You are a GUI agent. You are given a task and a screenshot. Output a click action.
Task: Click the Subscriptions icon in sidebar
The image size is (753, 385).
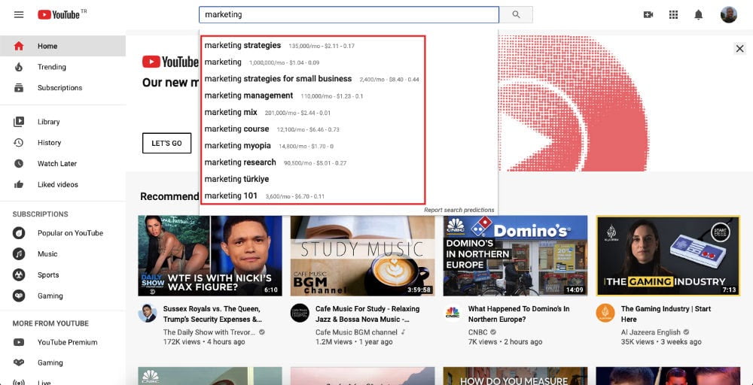19,88
